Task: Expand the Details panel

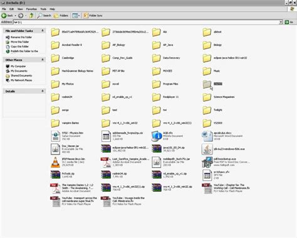Action: 43,91
